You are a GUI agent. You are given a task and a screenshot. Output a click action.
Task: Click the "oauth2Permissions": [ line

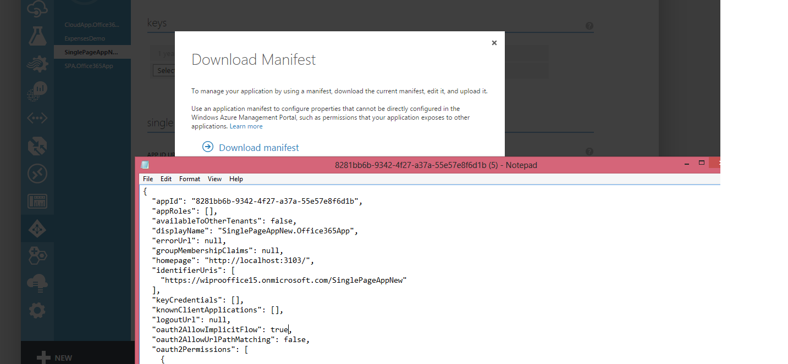coord(200,349)
